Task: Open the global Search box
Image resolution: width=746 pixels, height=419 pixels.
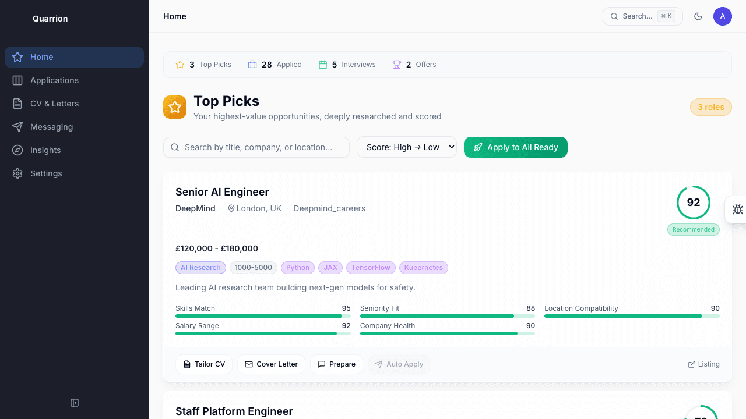Action: click(x=642, y=16)
